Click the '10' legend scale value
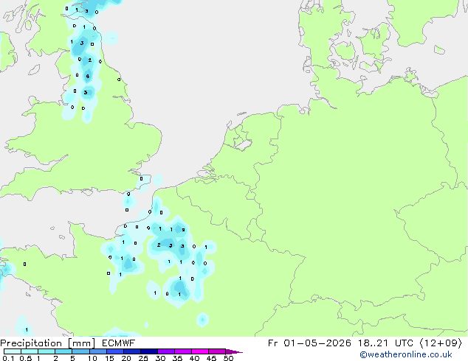The image size is (468, 361). 92,358
